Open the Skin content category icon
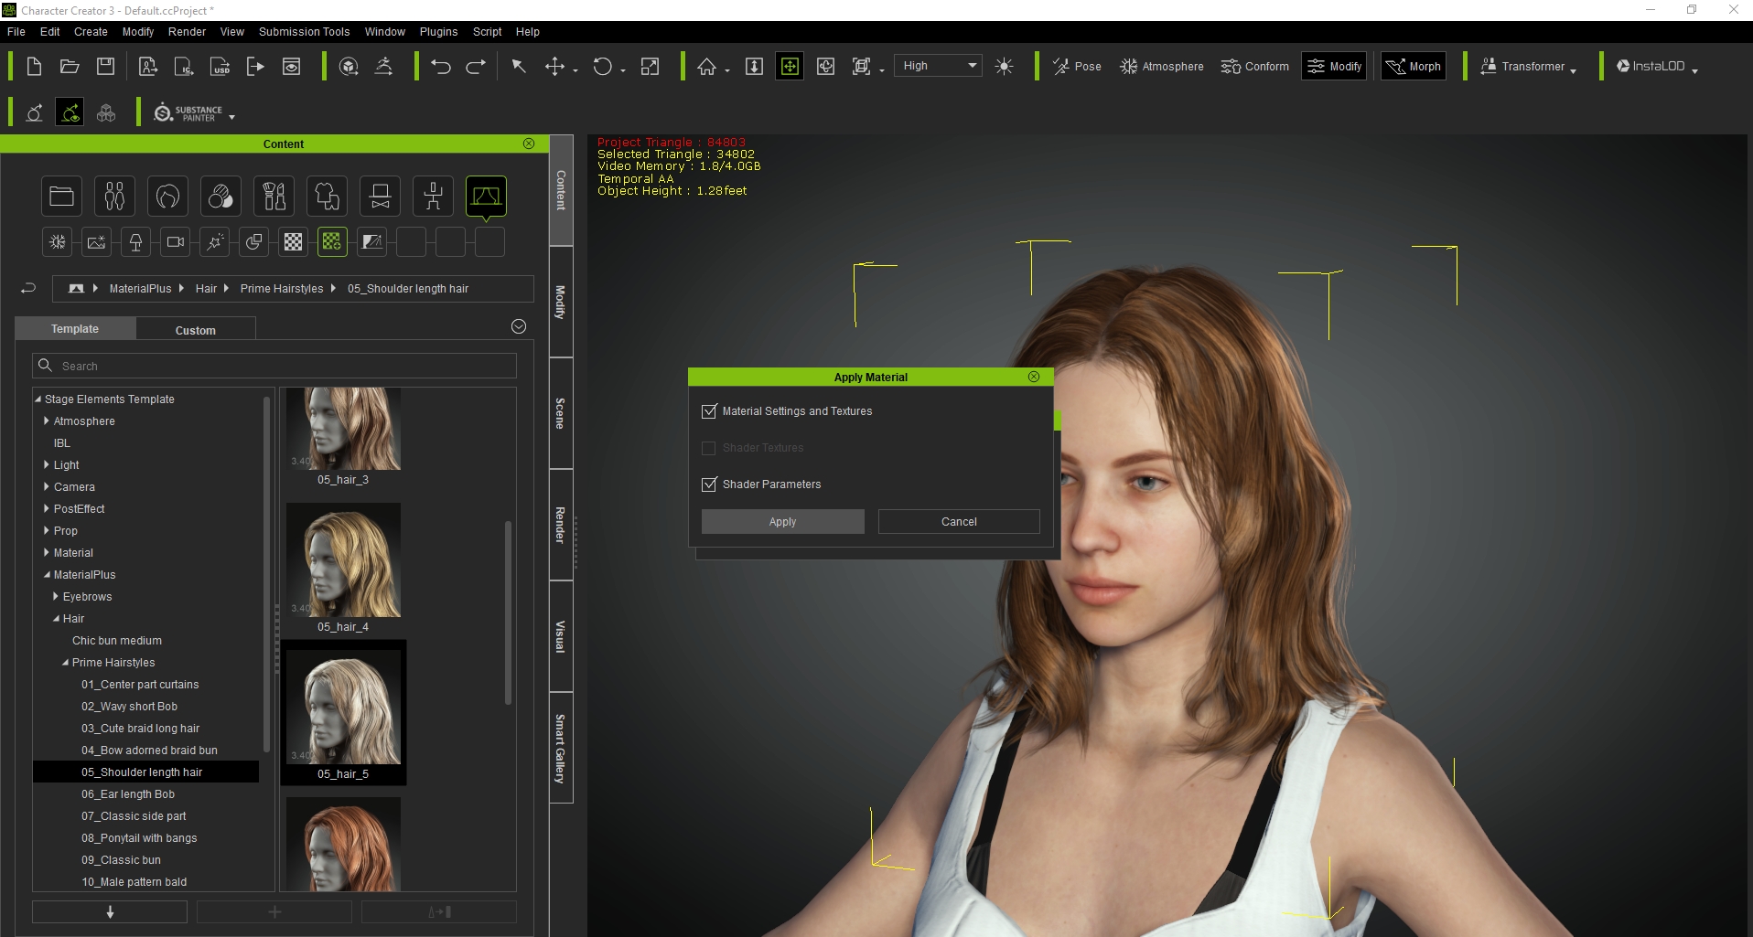Viewport: 1753px width, 937px height. click(x=220, y=196)
